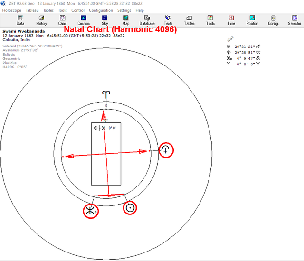Select the Neptune glyph right of the wheel

click(x=166, y=150)
